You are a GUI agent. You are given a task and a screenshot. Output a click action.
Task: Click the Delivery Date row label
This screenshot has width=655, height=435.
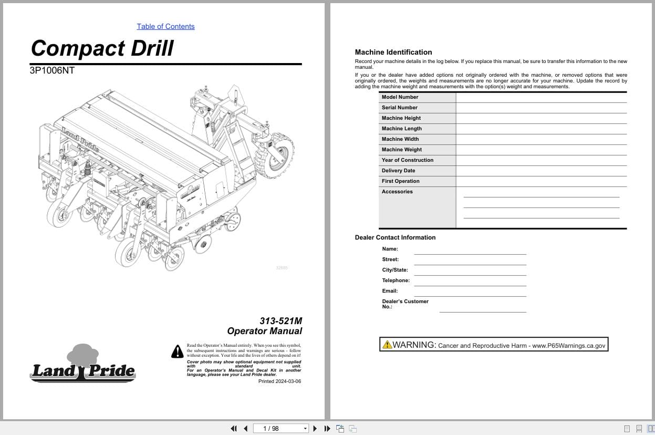[x=398, y=171]
